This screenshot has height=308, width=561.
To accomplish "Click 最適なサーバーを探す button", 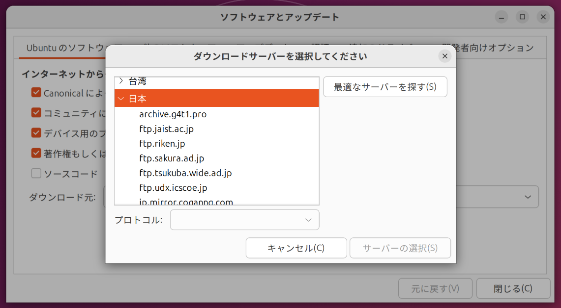I will pyautogui.click(x=385, y=87).
